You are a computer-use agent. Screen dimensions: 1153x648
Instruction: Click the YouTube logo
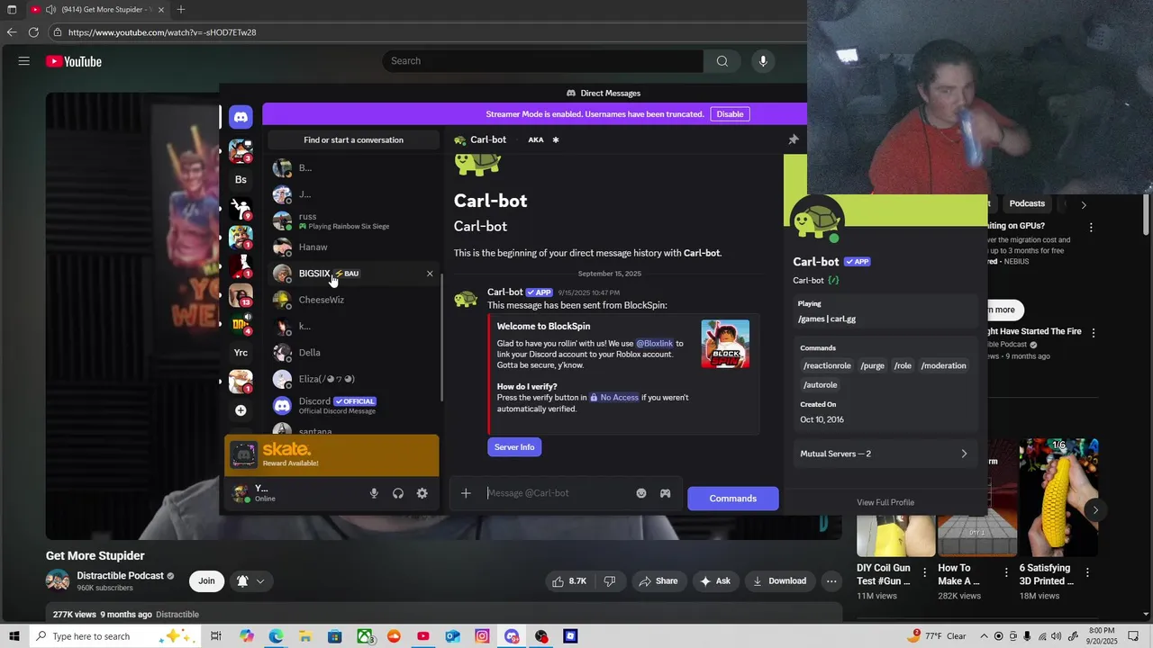74,61
